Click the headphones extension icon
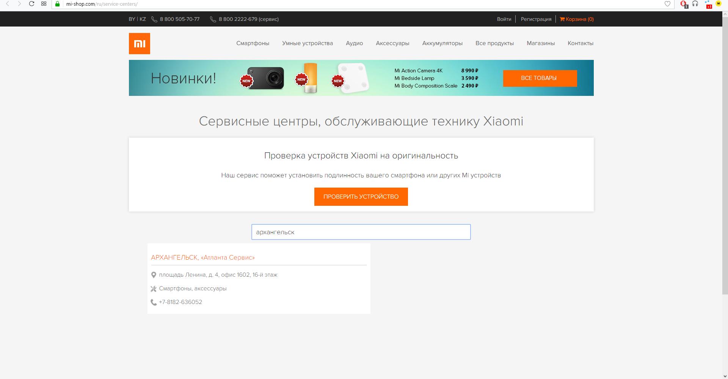 pos(695,4)
